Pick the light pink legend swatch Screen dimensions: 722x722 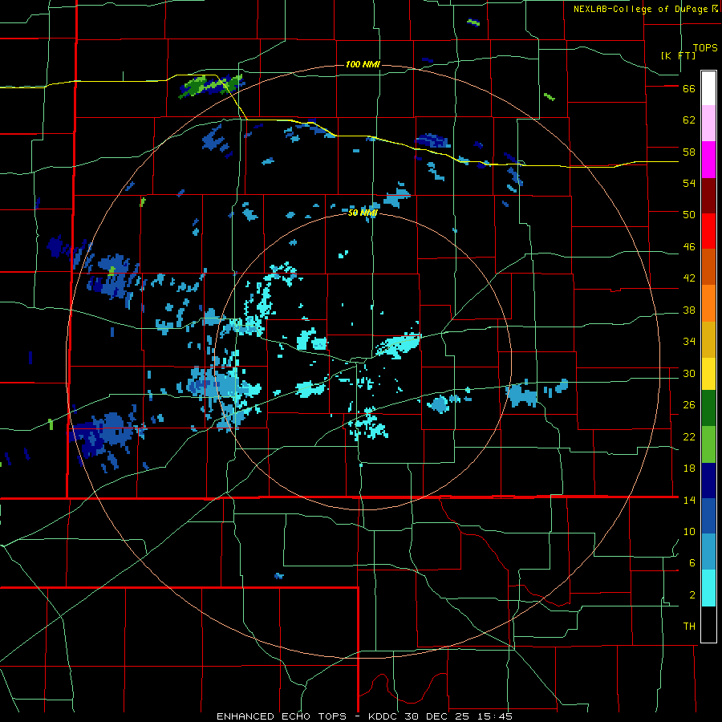coord(708,124)
